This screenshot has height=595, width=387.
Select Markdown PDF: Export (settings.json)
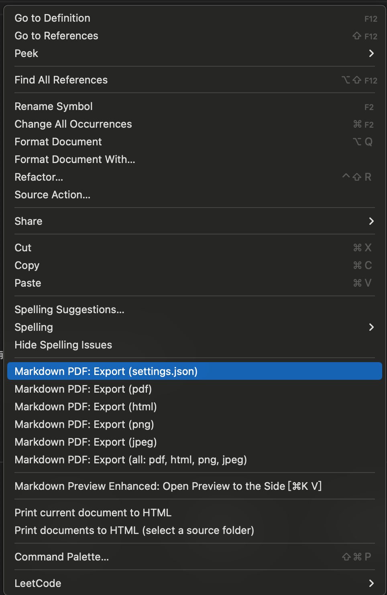[x=106, y=371]
